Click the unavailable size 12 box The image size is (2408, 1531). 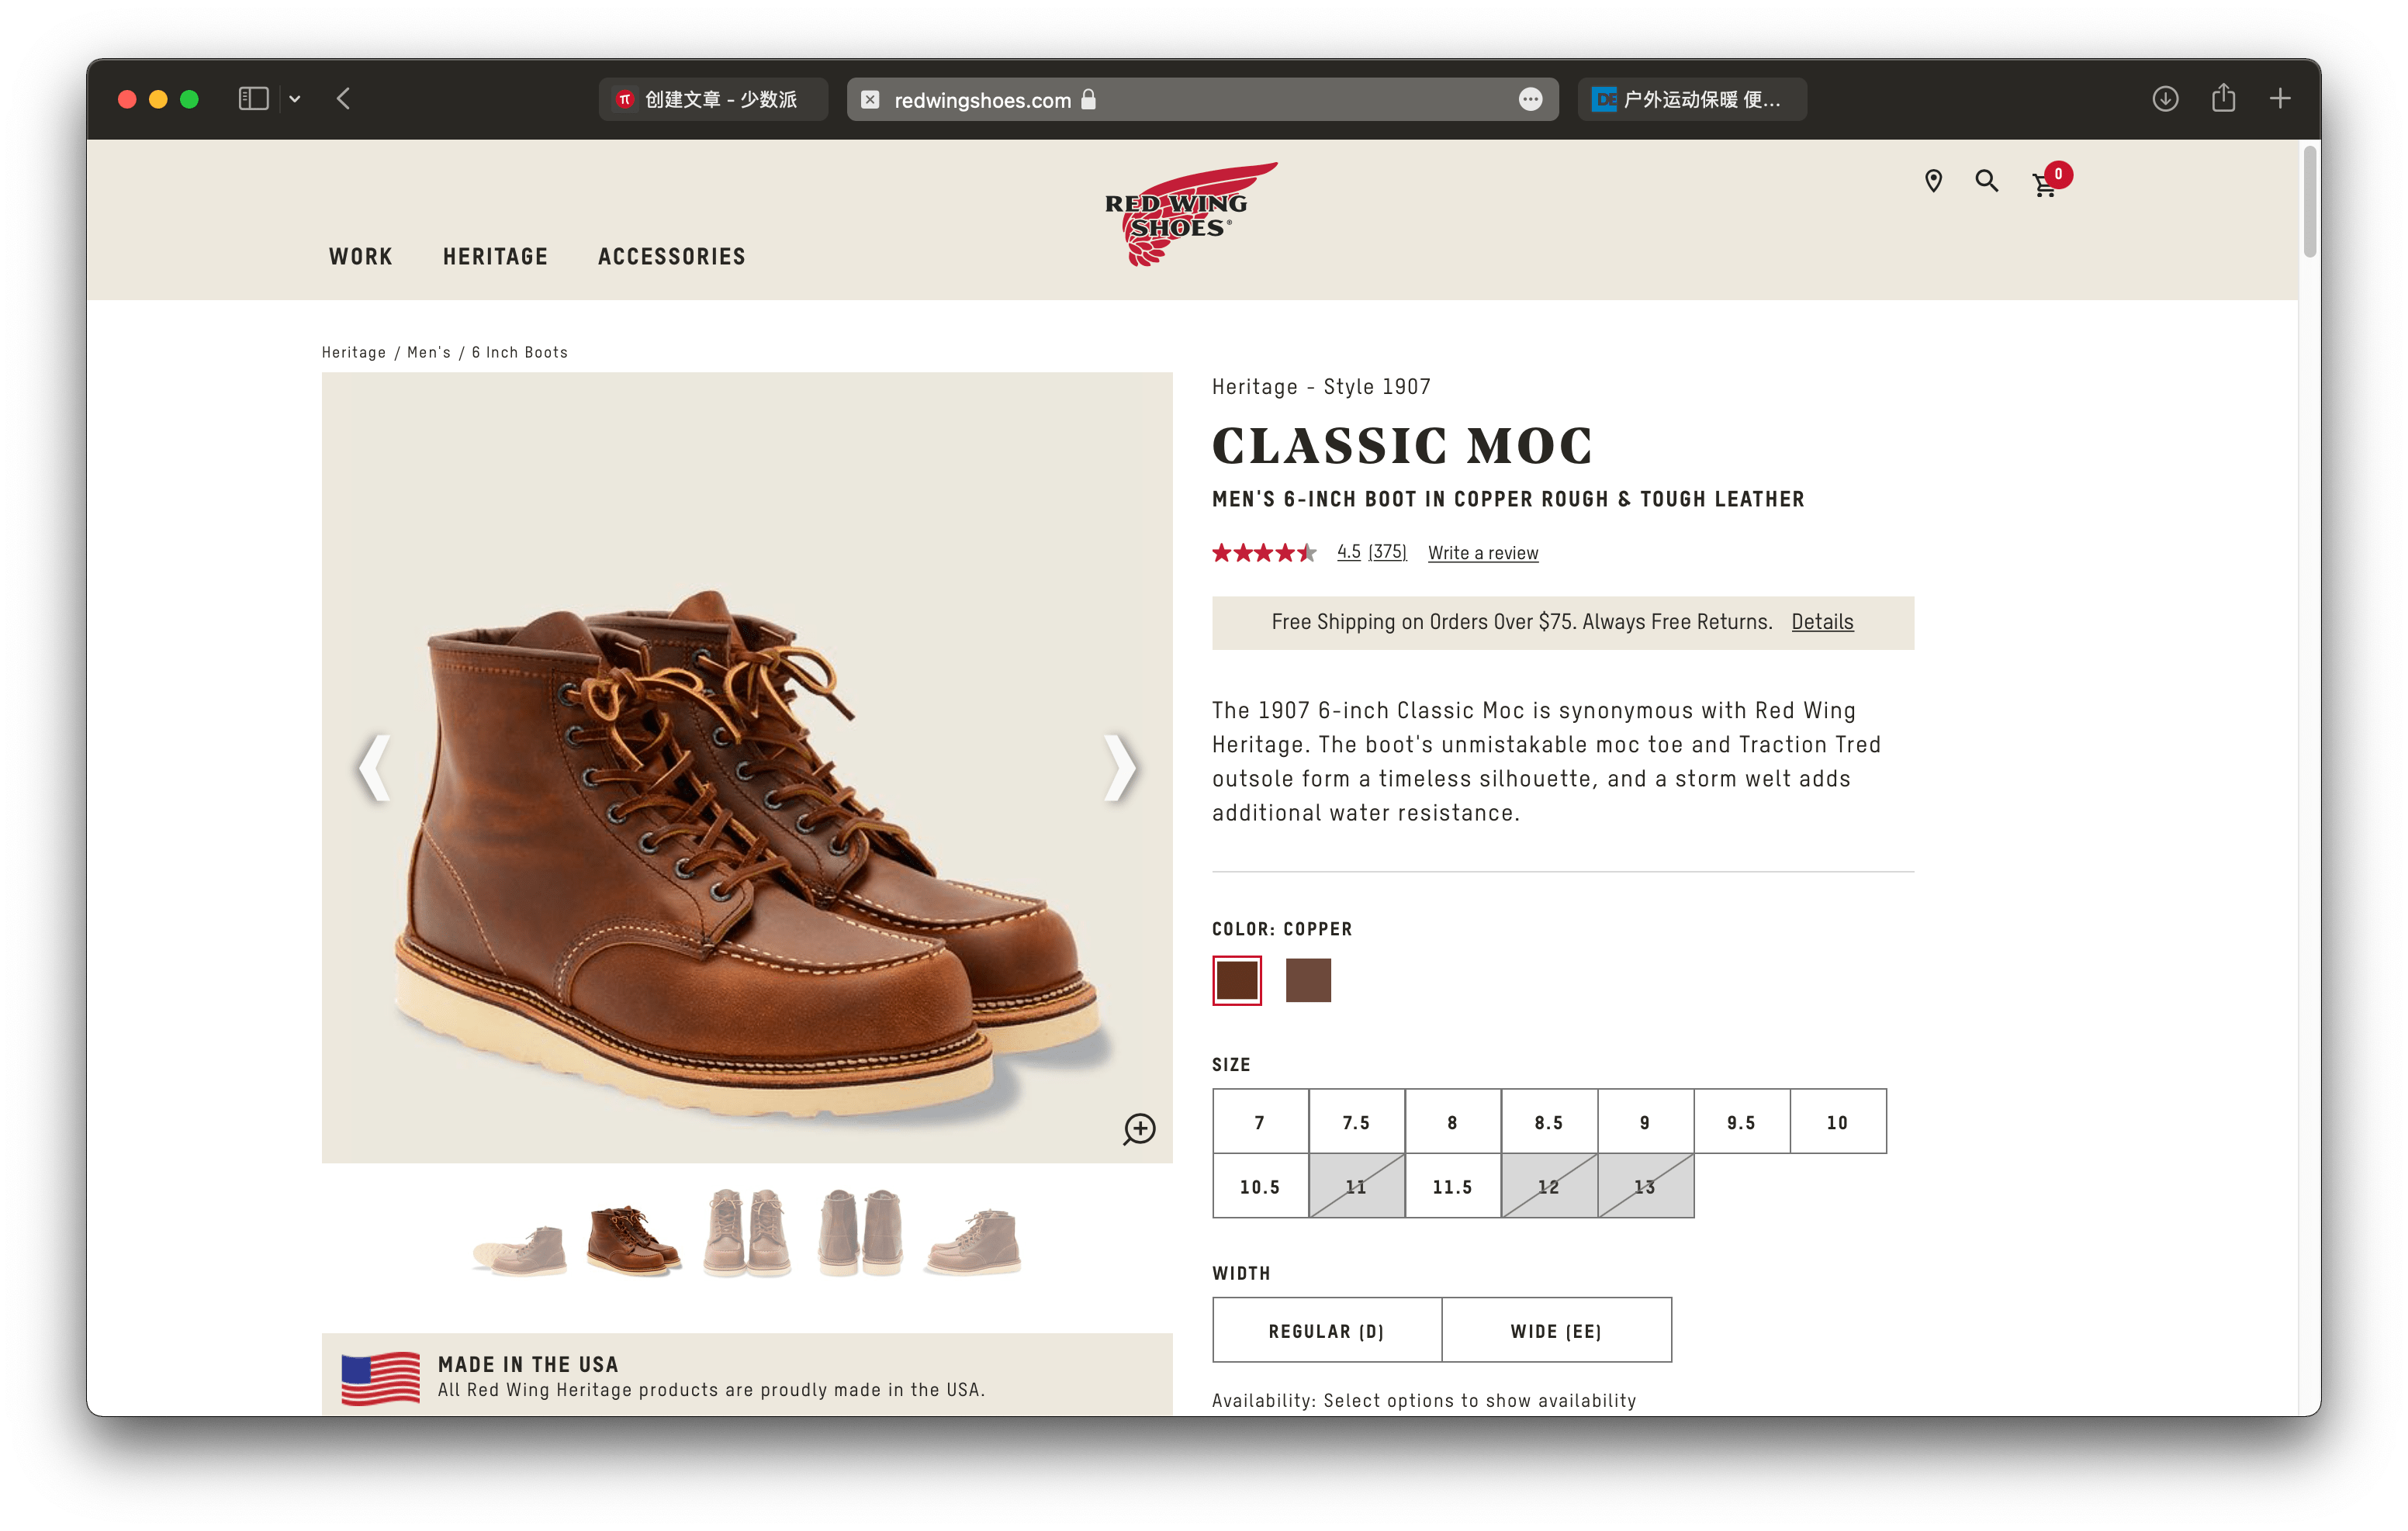tap(1549, 1186)
